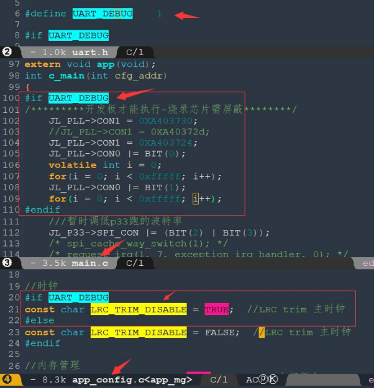Viewport: 374px width, 388px height.
Task: Click the 8.3k buffer size in bottom modeline
Action: (x=54, y=379)
